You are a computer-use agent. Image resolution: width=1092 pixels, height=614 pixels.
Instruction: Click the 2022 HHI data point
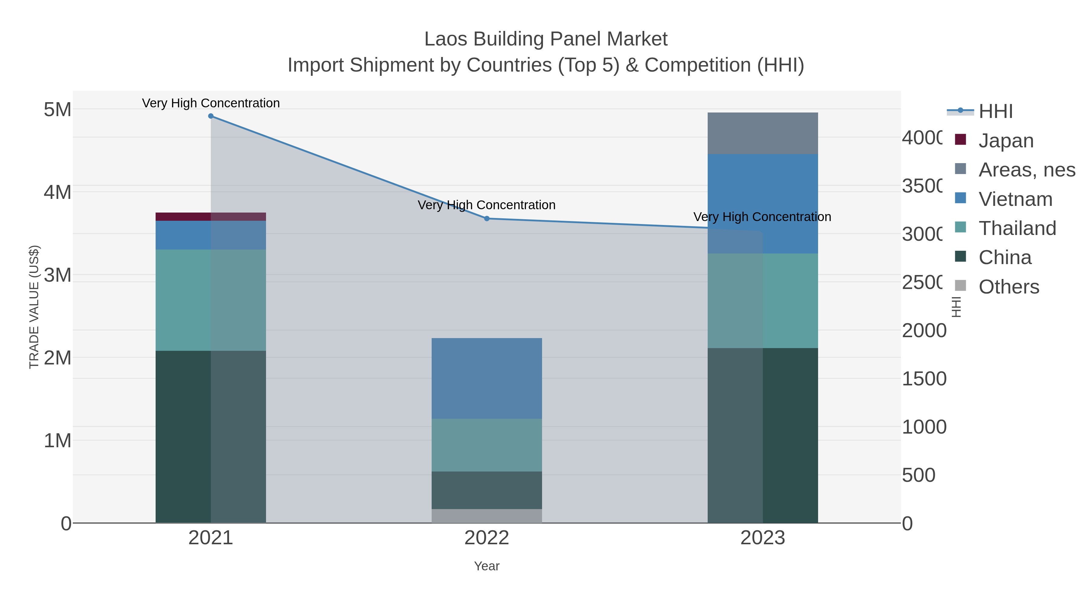click(487, 219)
